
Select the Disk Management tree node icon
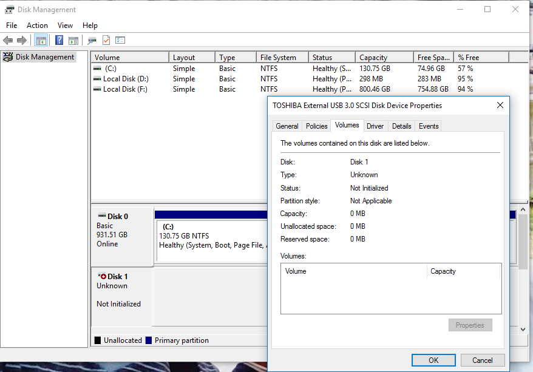click(x=8, y=56)
